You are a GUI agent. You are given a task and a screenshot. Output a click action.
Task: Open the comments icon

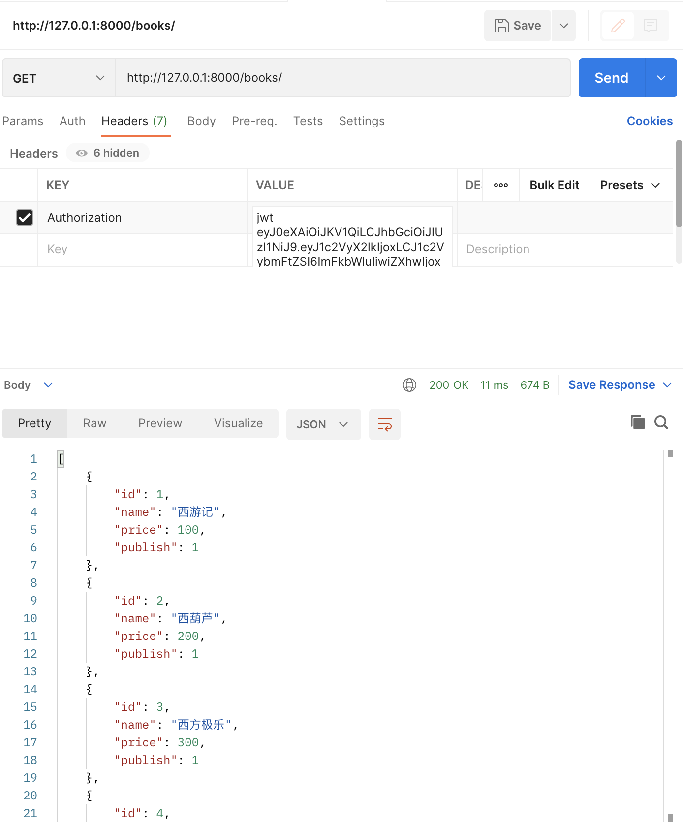pos(651,26)
